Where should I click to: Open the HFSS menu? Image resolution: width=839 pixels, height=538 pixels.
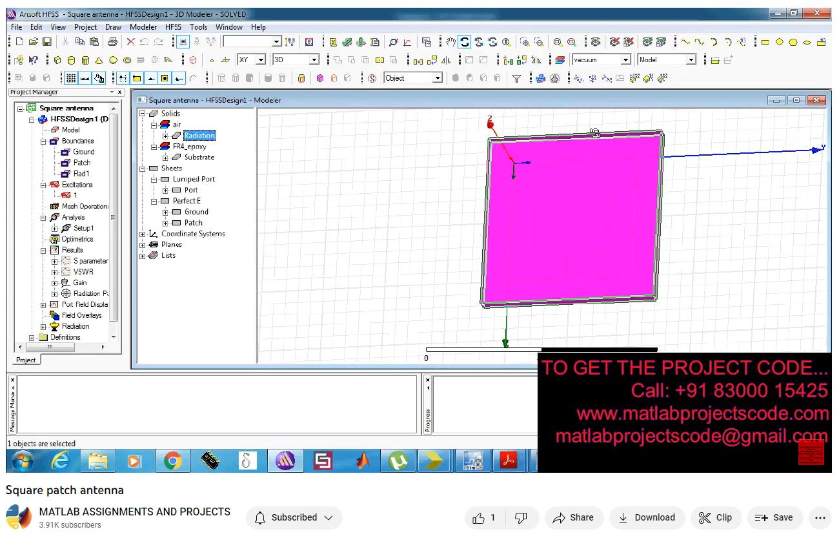[173, 27]
